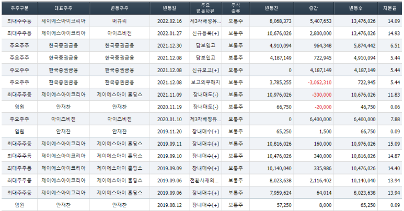Click the '주요 변동사유' column header

click(205, 8)
